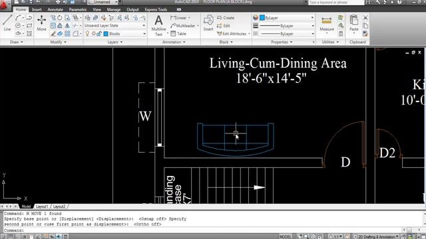Open the Layer Properties manager icon

[87, 18]
